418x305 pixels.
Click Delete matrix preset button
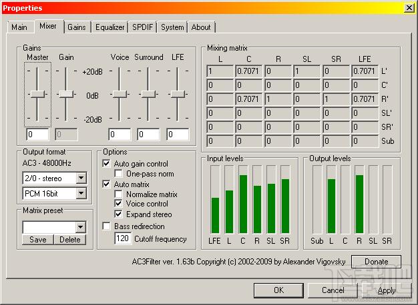tap(70, 240)
